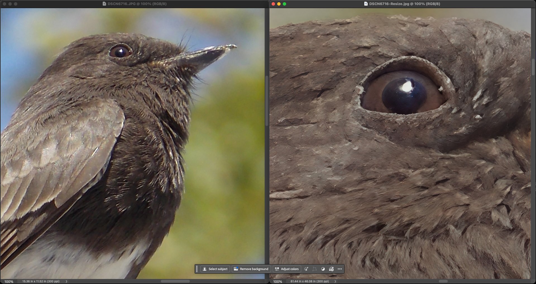Click the half-filled circle adjustment layer icon
The width and height of the screenshot is (536, 284).
click(323, 269)
